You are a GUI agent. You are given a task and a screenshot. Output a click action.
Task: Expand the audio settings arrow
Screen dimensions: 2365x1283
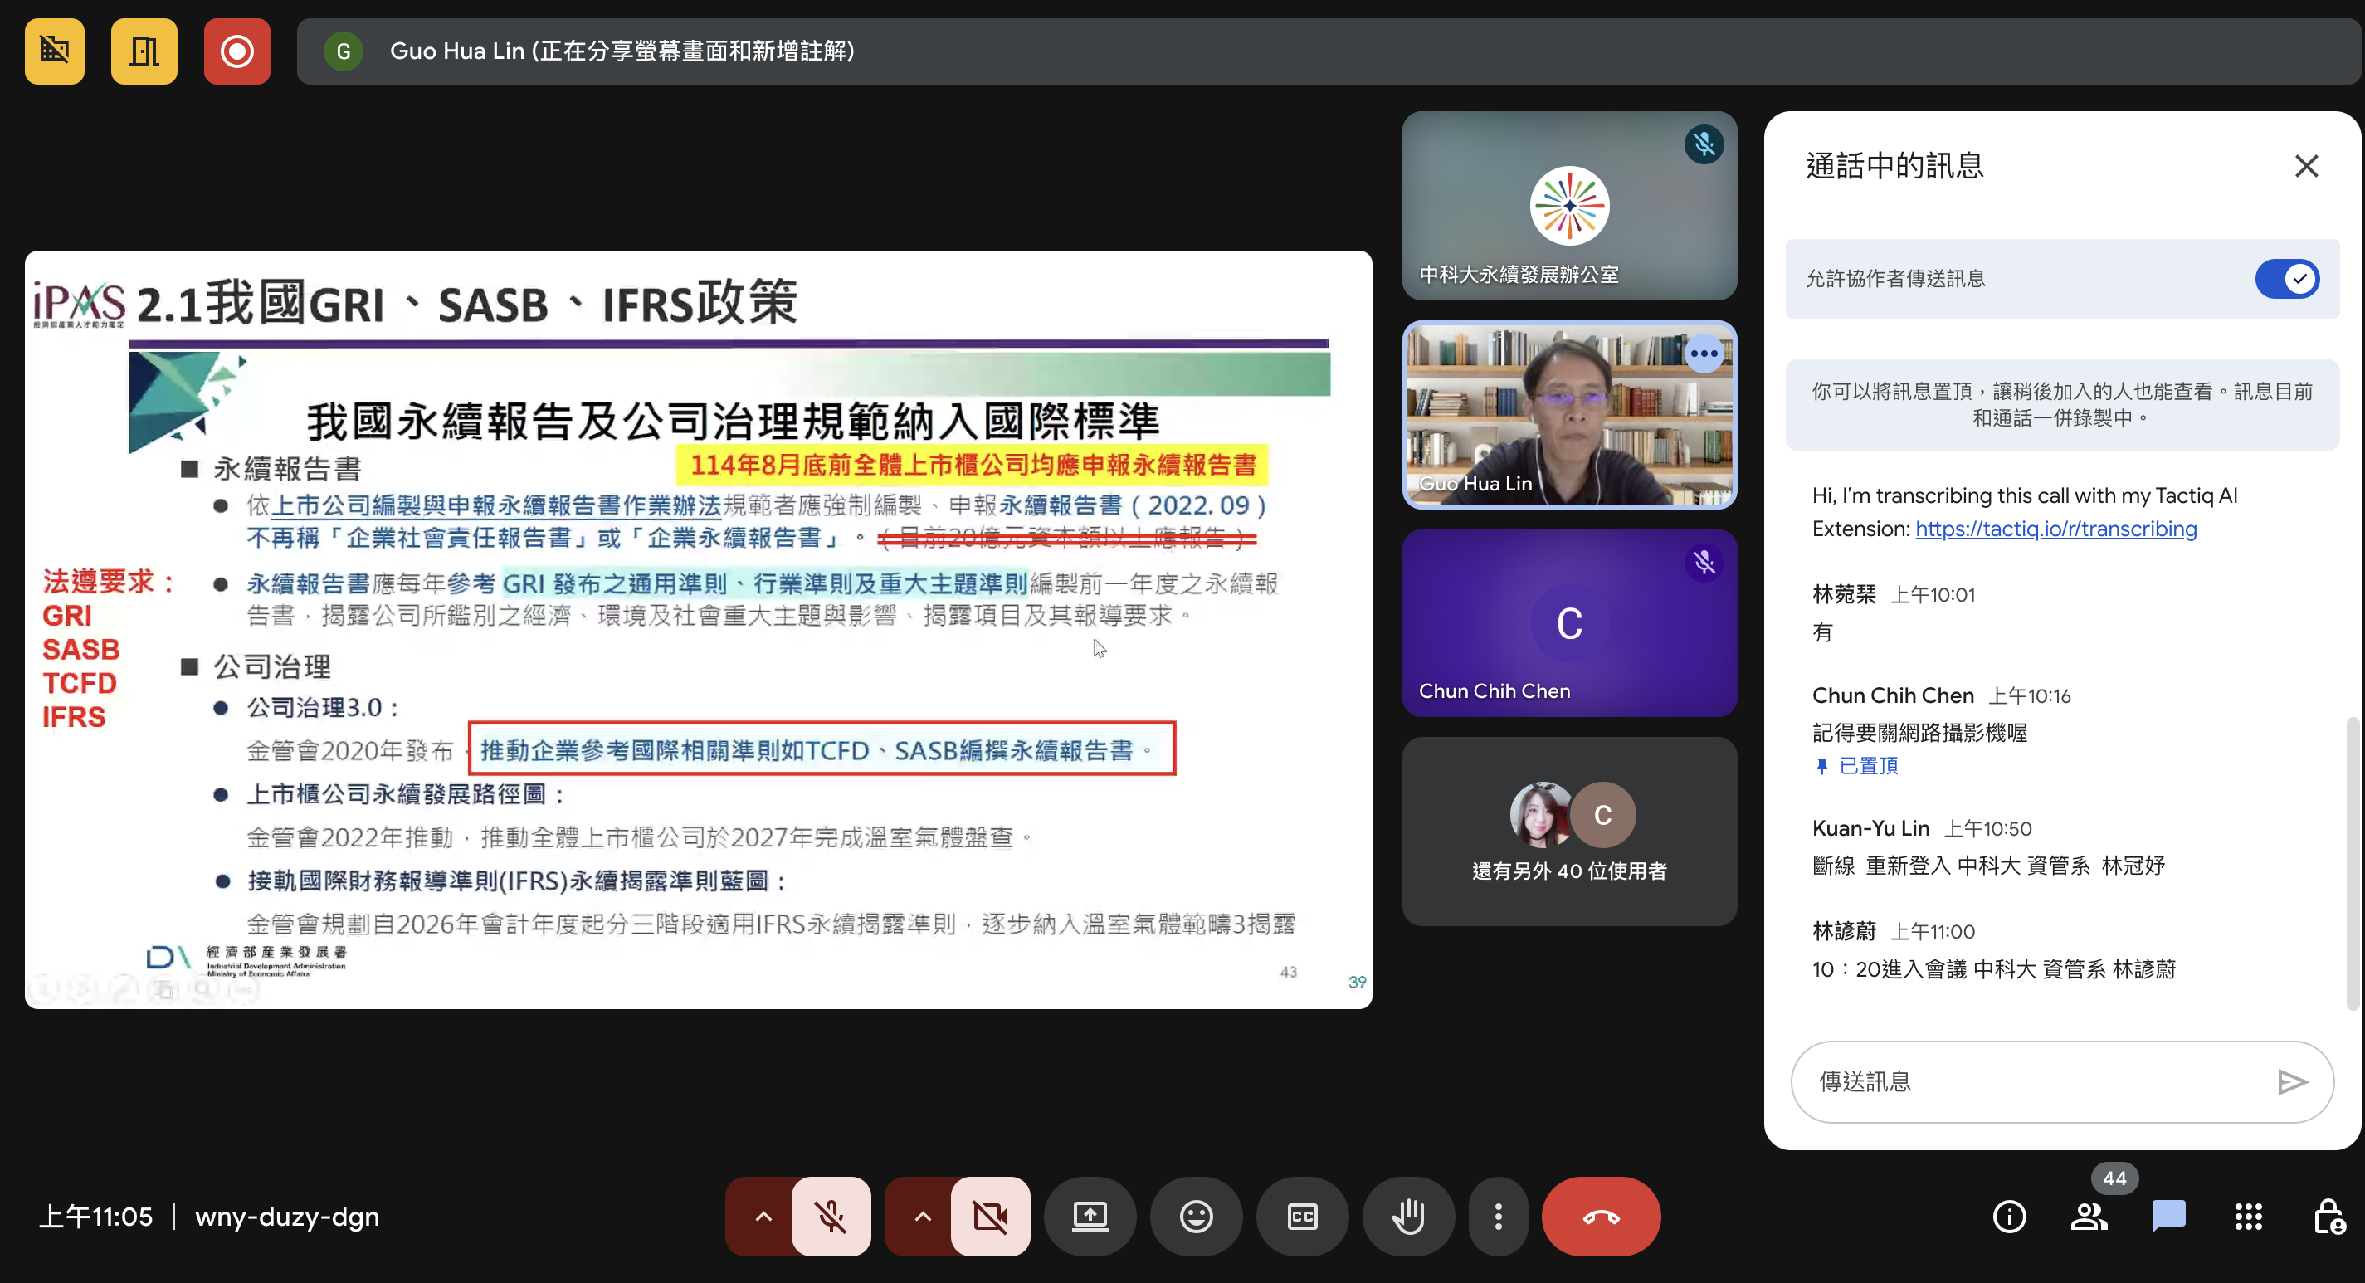763,1217
